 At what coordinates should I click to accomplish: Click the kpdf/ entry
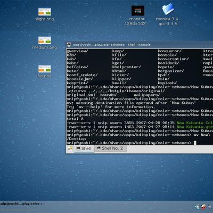click(x=163, y=75)
